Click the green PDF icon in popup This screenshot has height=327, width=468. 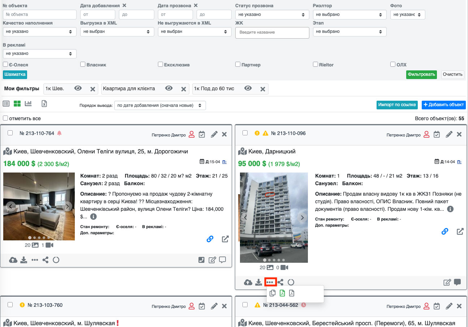click(282, 293)
